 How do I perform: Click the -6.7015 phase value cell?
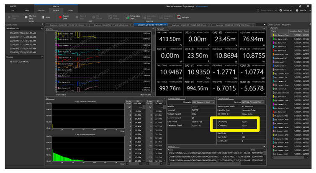coord(225,88)
